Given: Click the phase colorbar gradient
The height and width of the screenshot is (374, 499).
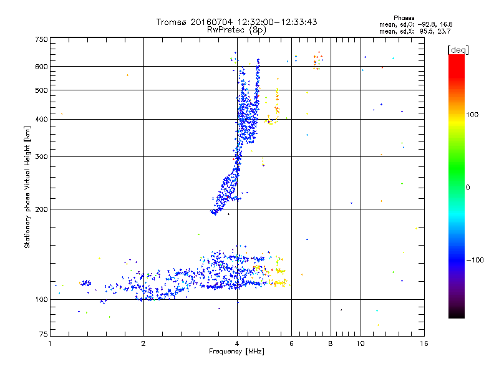Looking at the screenshot, I should (457, 186).
